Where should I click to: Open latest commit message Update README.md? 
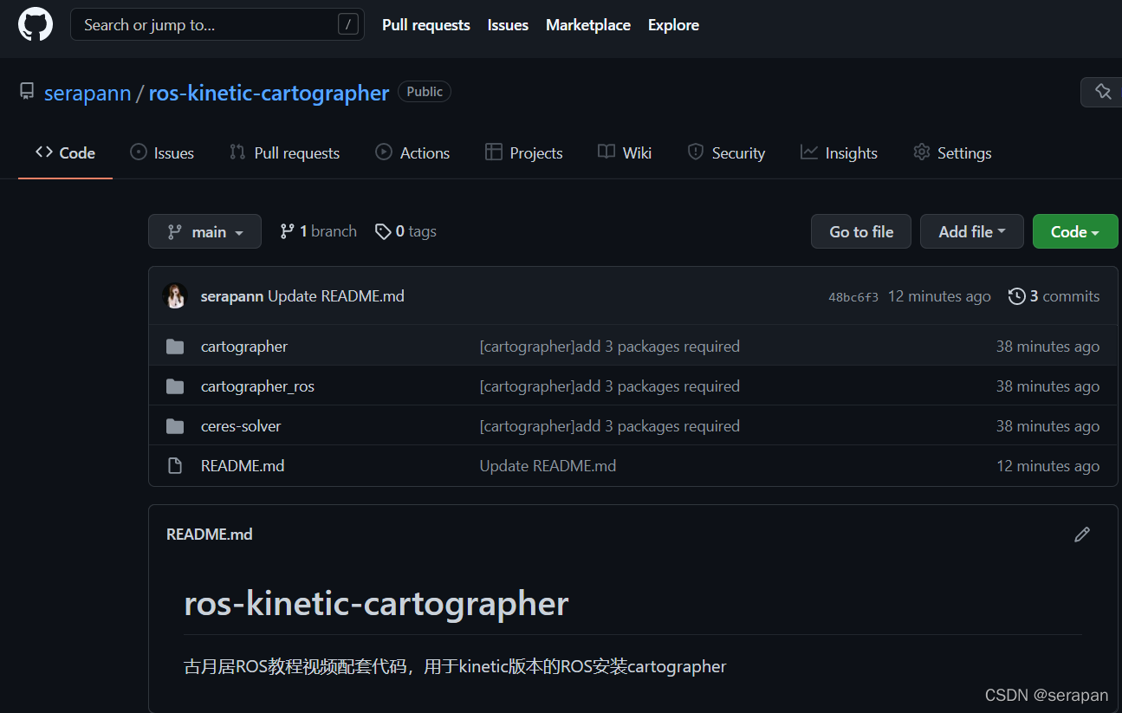tap(336, 296)
